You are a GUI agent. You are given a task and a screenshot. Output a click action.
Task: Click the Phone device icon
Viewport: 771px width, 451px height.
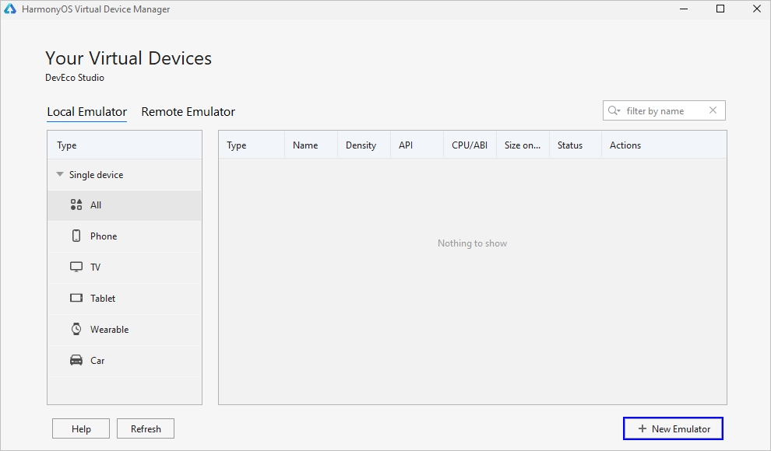click(x=76, y=236)
